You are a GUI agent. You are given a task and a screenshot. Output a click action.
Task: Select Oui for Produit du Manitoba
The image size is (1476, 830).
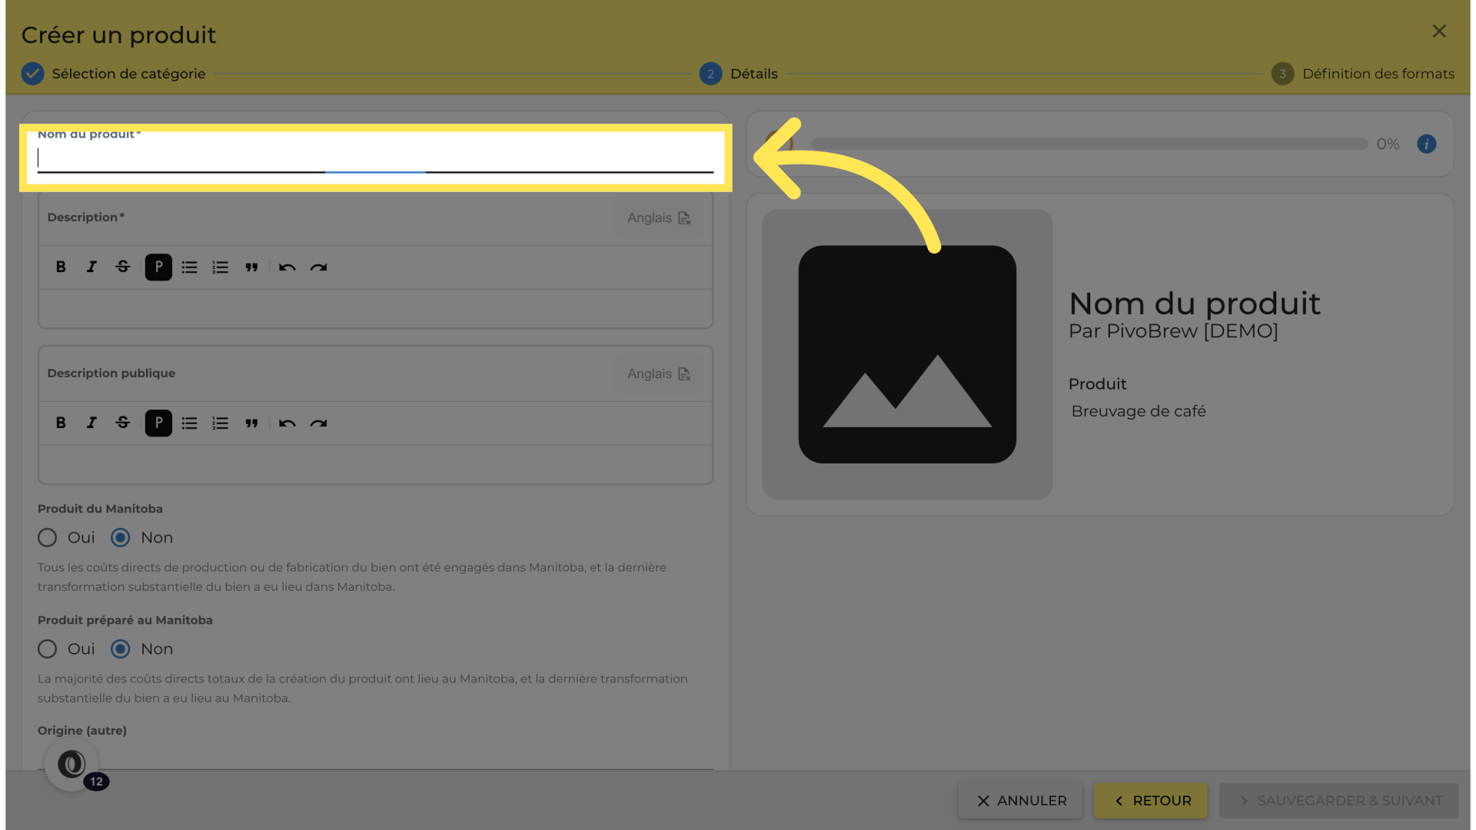[x=48, y=537]
